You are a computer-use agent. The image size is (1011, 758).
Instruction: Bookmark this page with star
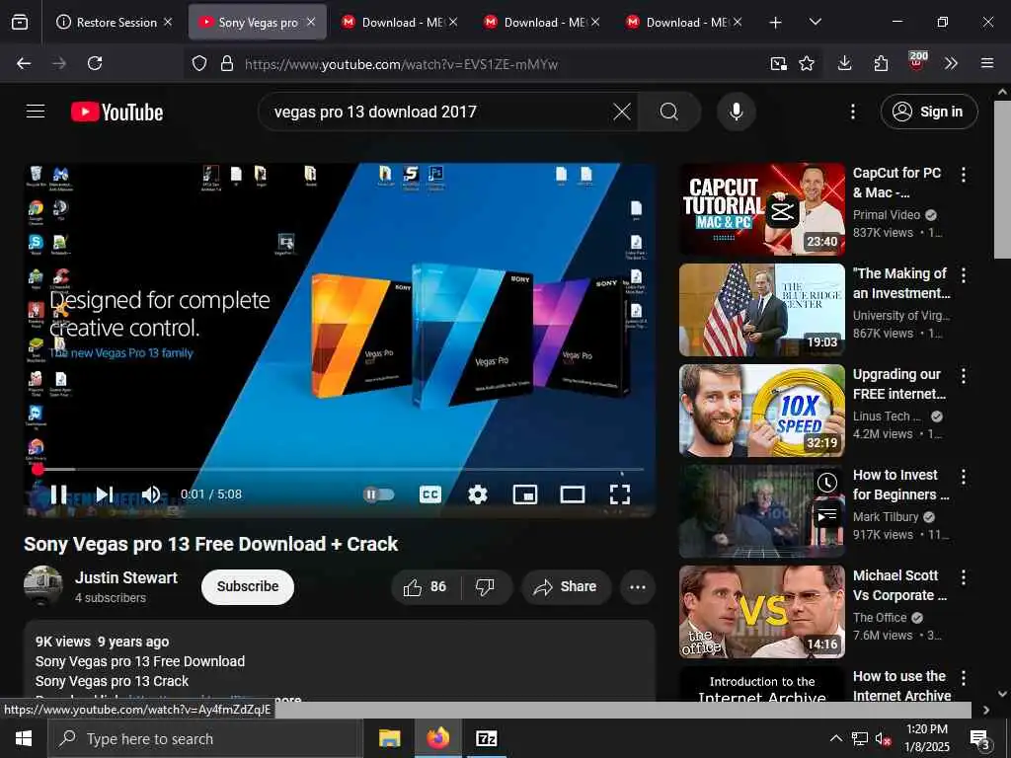806,63
